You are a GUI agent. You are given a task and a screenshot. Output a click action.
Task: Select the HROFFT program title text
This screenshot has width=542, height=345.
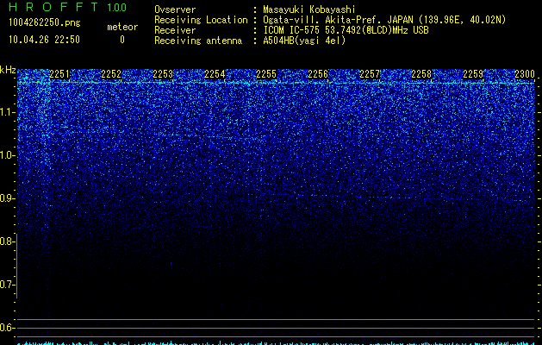point(53,7)
